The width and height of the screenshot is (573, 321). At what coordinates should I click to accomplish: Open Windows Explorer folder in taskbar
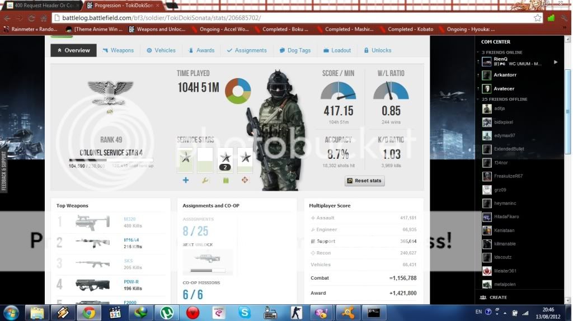point(37,313)
